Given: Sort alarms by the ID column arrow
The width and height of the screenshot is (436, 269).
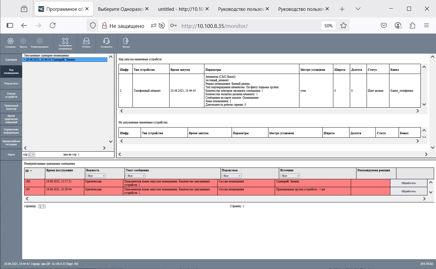Looking at the screenshot, I should point(31,171).
